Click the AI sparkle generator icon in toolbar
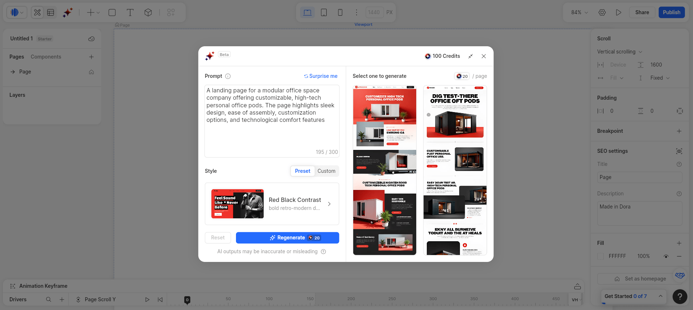The height and width of the screenshot is (310, 693). coord(68,12)
